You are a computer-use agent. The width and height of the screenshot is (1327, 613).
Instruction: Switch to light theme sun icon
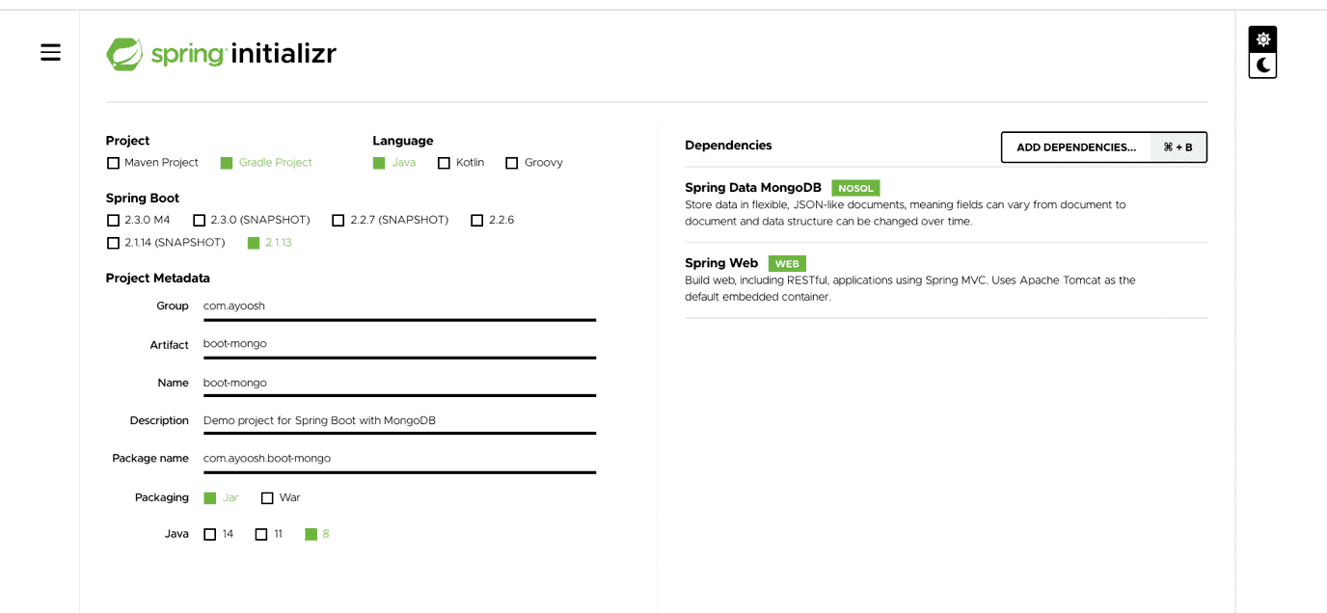1262,40
